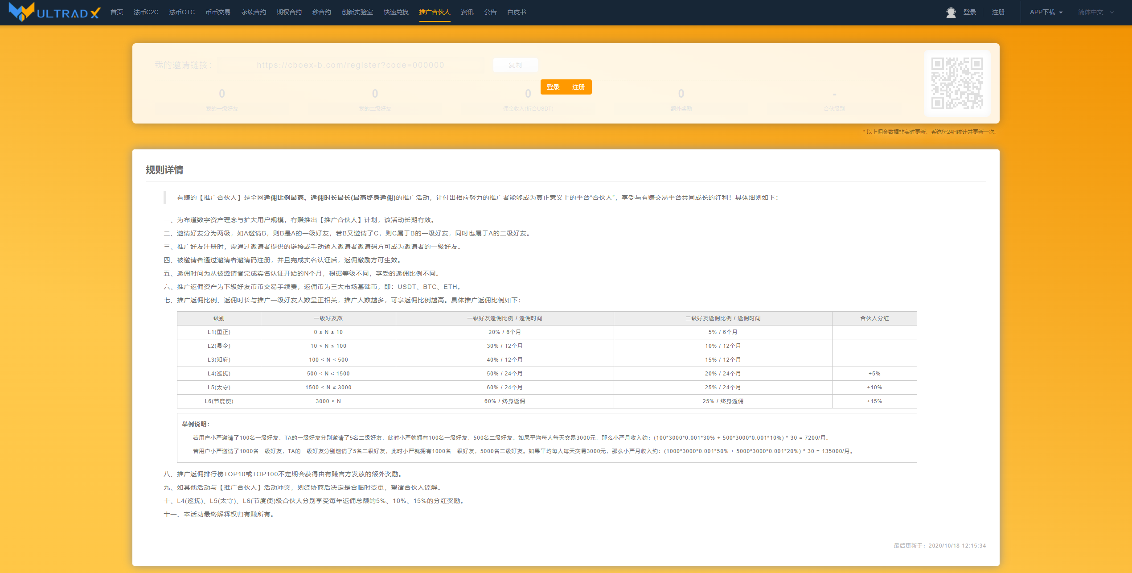Navigate to 期权合约
The height and width of the screenshot is (573, 1132).
[x=289, y=12]
